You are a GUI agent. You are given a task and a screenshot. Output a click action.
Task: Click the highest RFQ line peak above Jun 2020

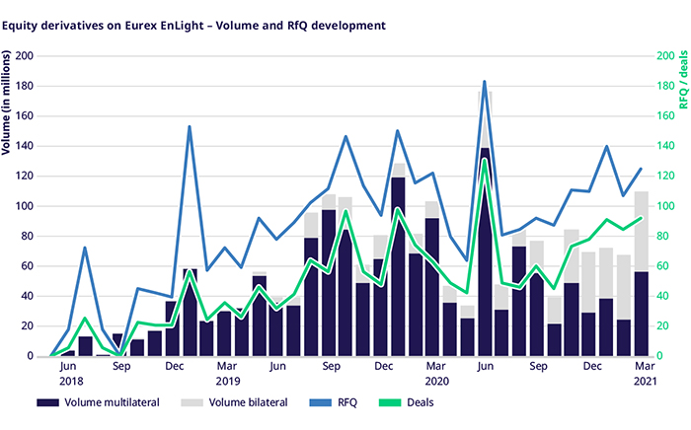pos(484,82)
